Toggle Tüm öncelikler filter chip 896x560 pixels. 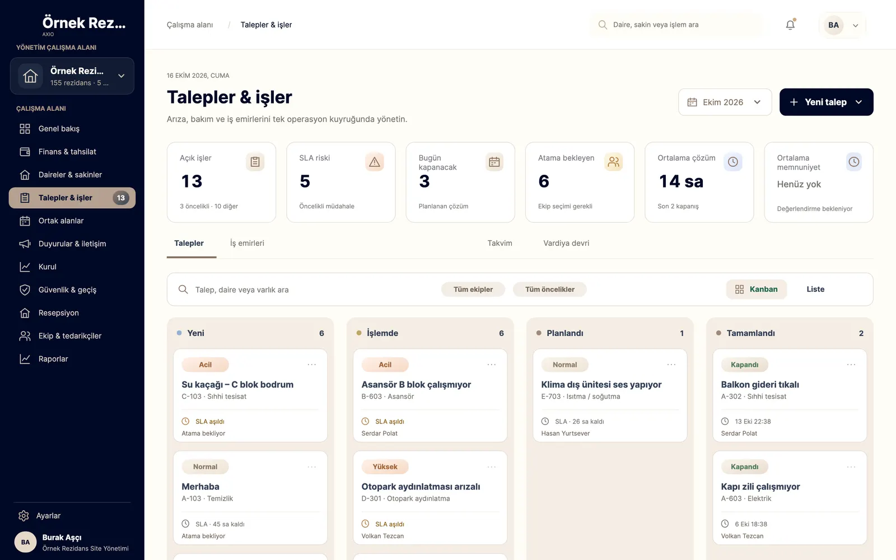[550, 290]
